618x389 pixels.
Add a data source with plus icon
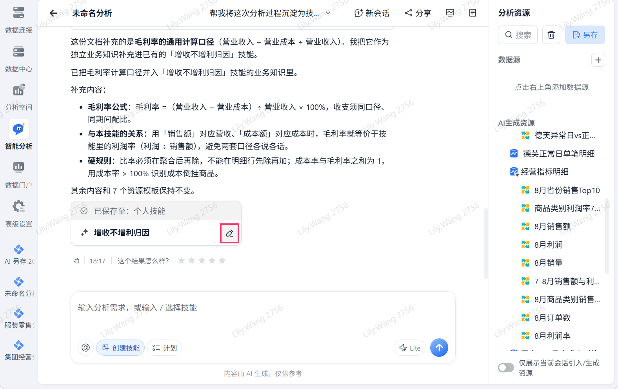pos(598,60)
